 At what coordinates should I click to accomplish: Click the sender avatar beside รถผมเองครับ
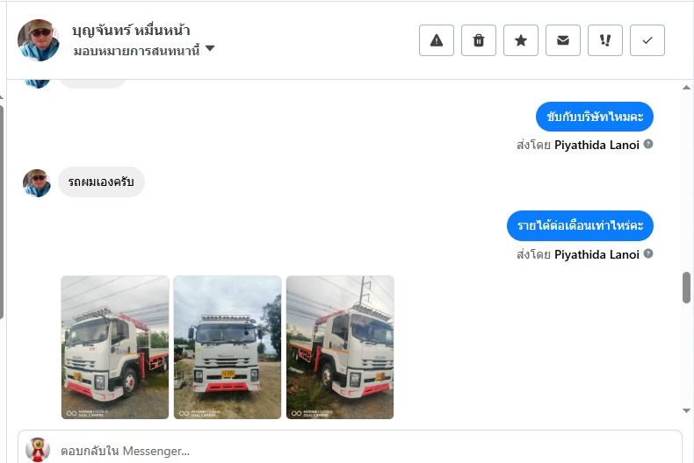pyautogui.click(x=37, y=182)
